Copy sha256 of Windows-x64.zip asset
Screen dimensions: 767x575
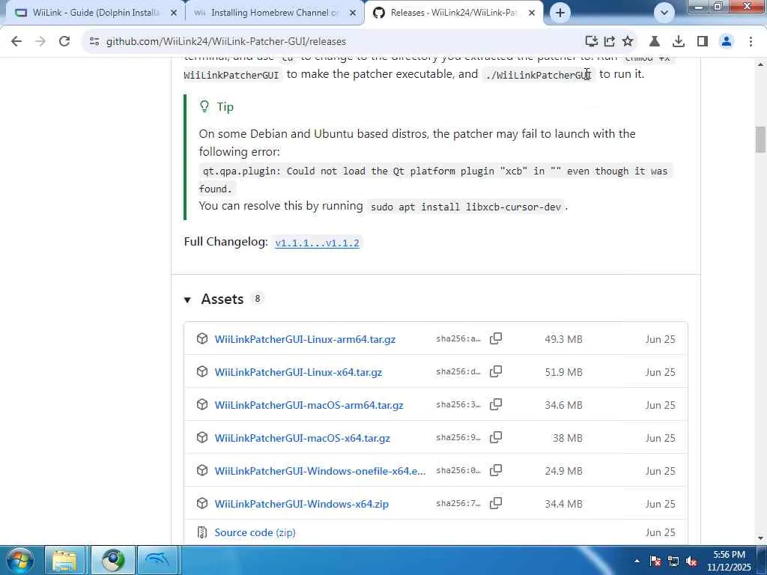[x=496, y=503]
